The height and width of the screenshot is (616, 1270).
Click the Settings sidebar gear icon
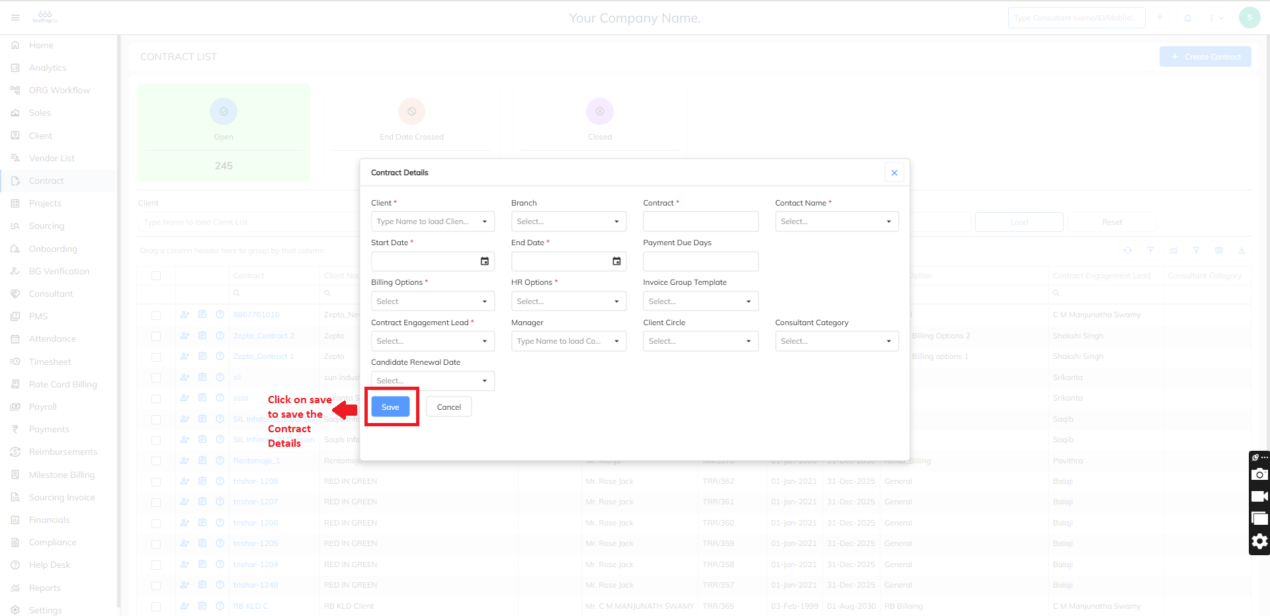(15, 610)
